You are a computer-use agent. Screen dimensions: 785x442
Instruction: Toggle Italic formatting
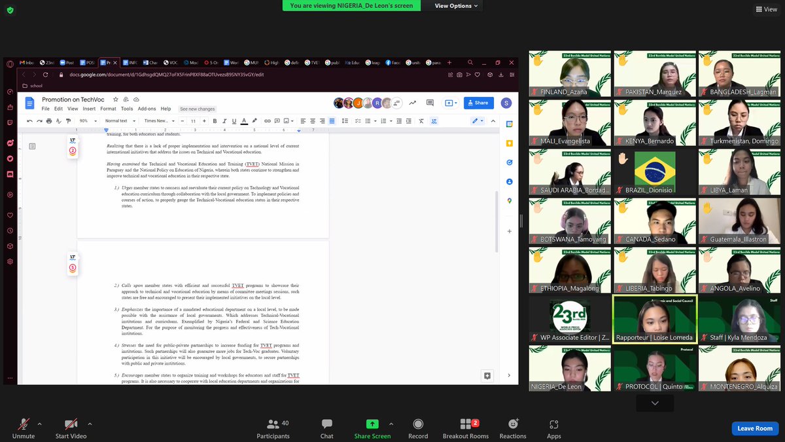point(224,121)
